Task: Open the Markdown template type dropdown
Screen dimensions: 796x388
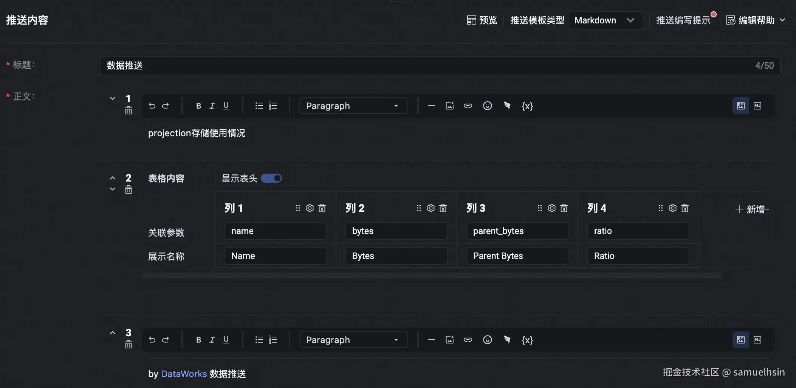Action: (x=605, y=20)
